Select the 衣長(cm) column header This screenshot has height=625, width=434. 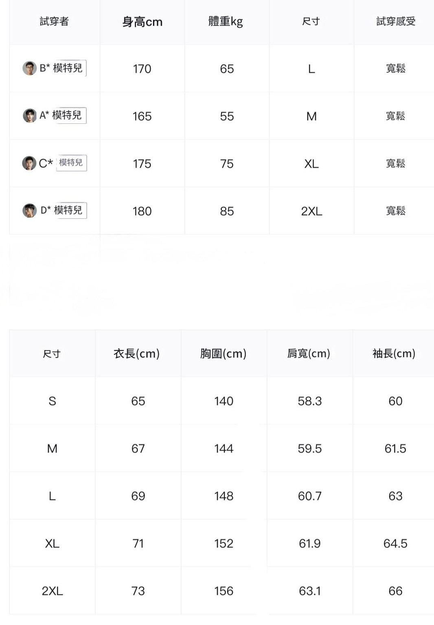137,353
